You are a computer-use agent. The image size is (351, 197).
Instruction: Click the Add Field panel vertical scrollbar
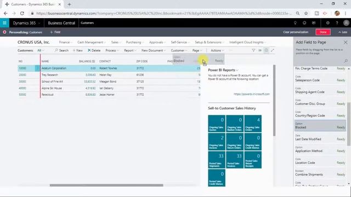(x=349, y=124)
